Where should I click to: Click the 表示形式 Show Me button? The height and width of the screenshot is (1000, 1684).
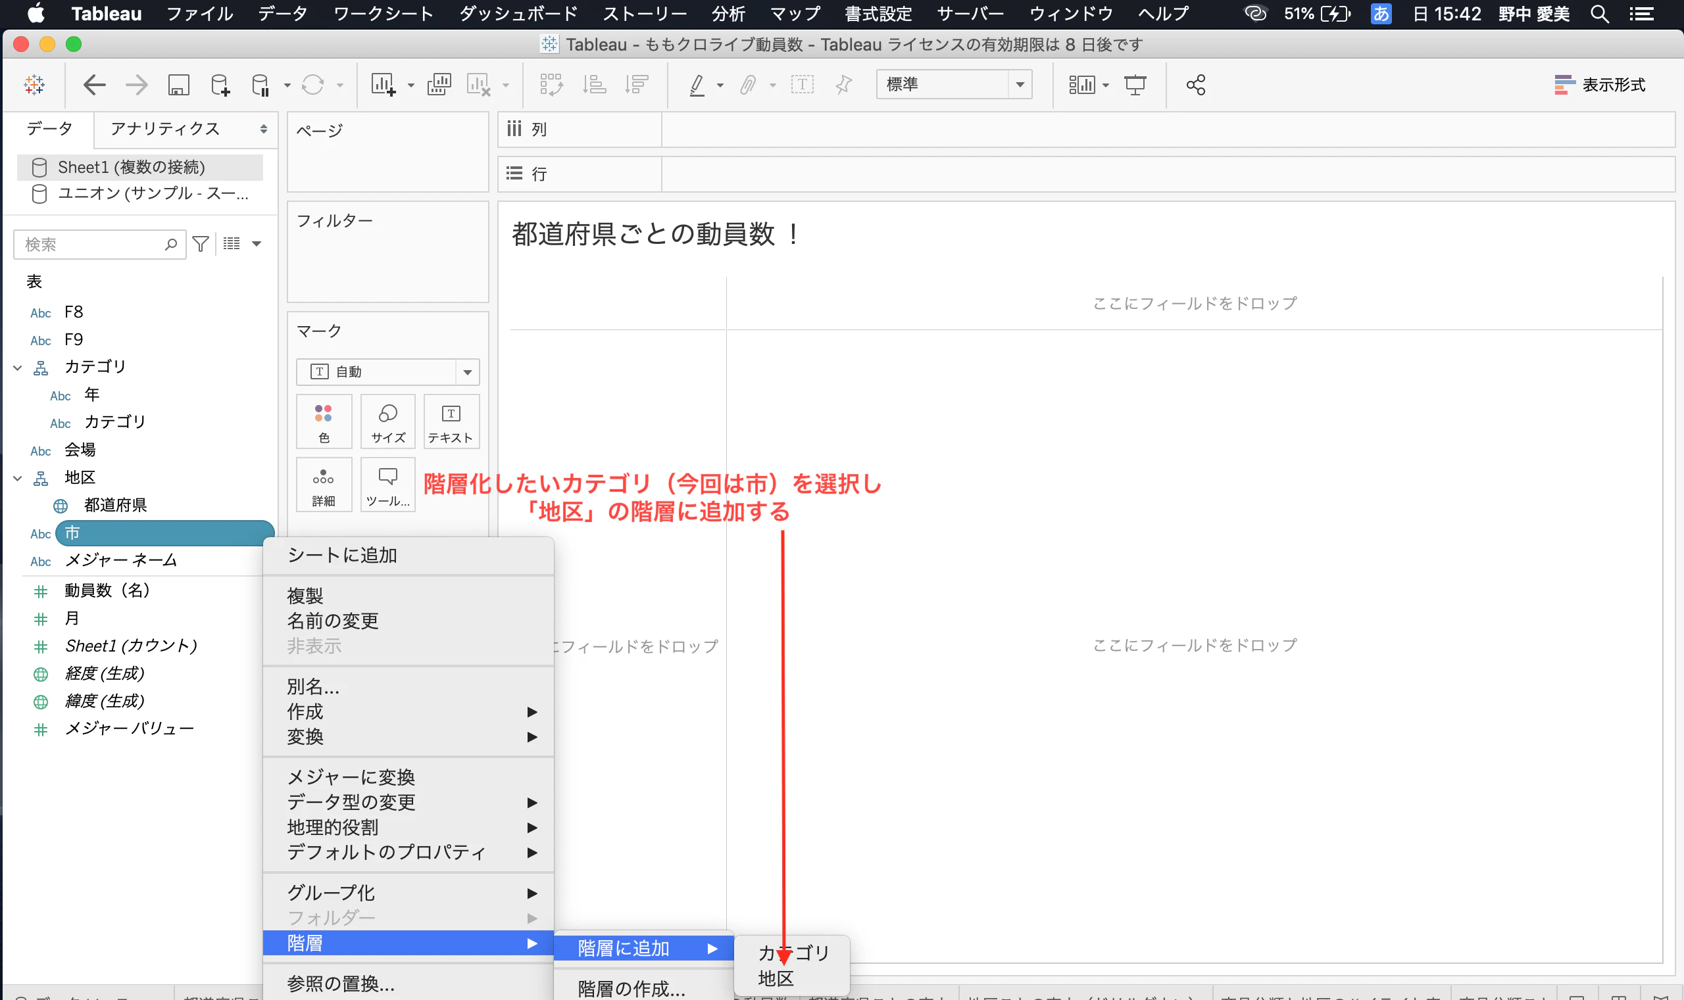[x=1600, y=85]
